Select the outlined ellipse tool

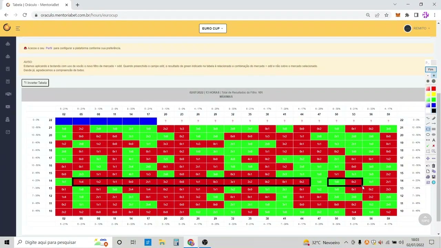pyautogui.click(x=428, y=134)
